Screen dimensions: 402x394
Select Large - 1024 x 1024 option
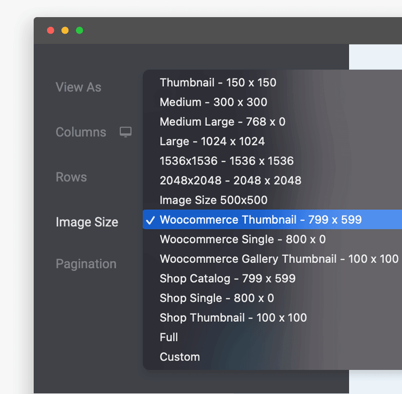click(x=212, y=141)
